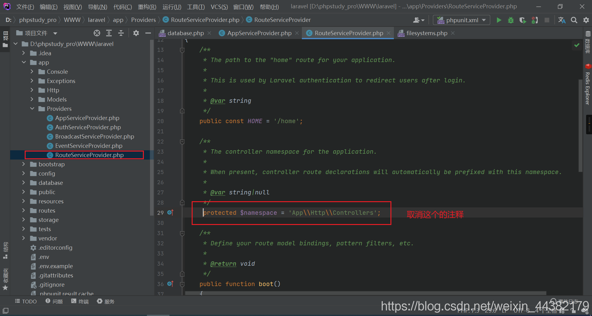The image size is (592, 316).
Task: Expand the .idea folder
Action: [x=24, y=53]
